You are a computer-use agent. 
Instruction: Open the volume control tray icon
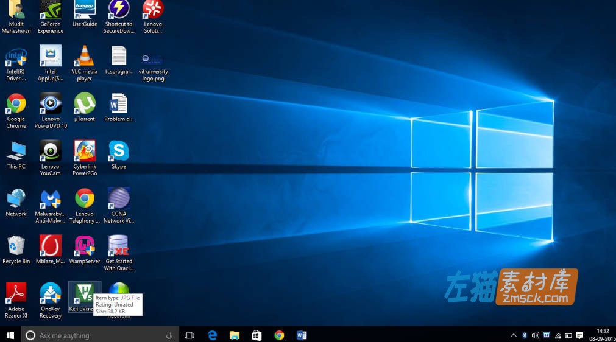[x=535, y=335]
